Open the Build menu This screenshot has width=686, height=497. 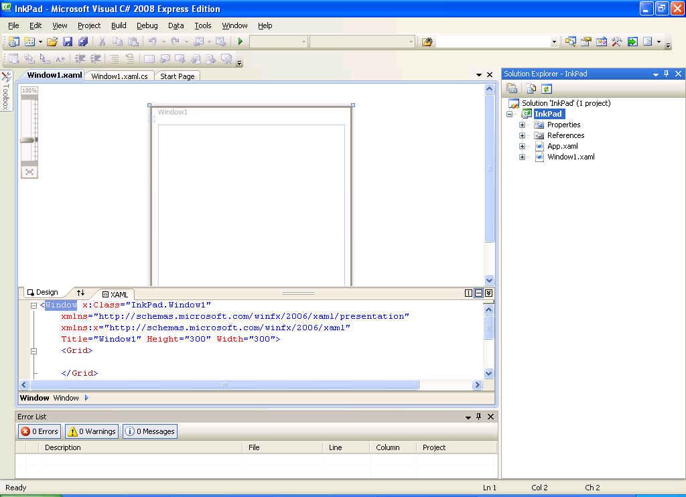(119, 26)
